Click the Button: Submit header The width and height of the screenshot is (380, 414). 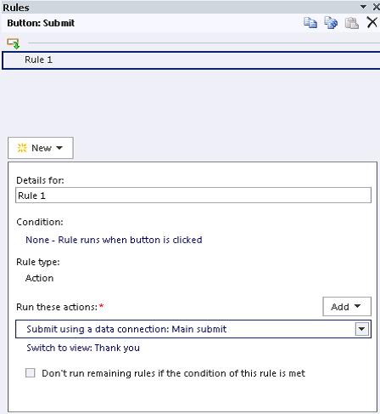(x=41, y=23)
